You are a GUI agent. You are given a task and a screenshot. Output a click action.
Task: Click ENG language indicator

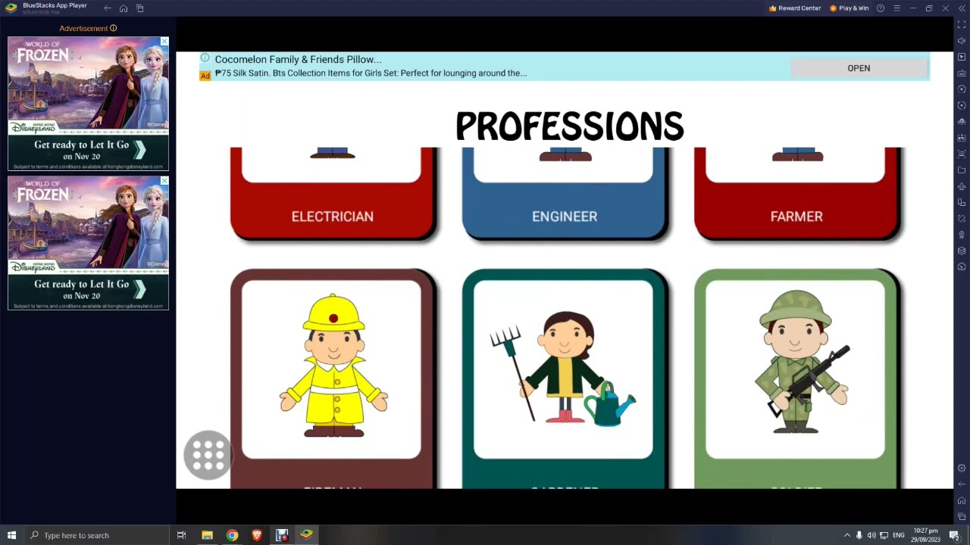coord(899,535)
